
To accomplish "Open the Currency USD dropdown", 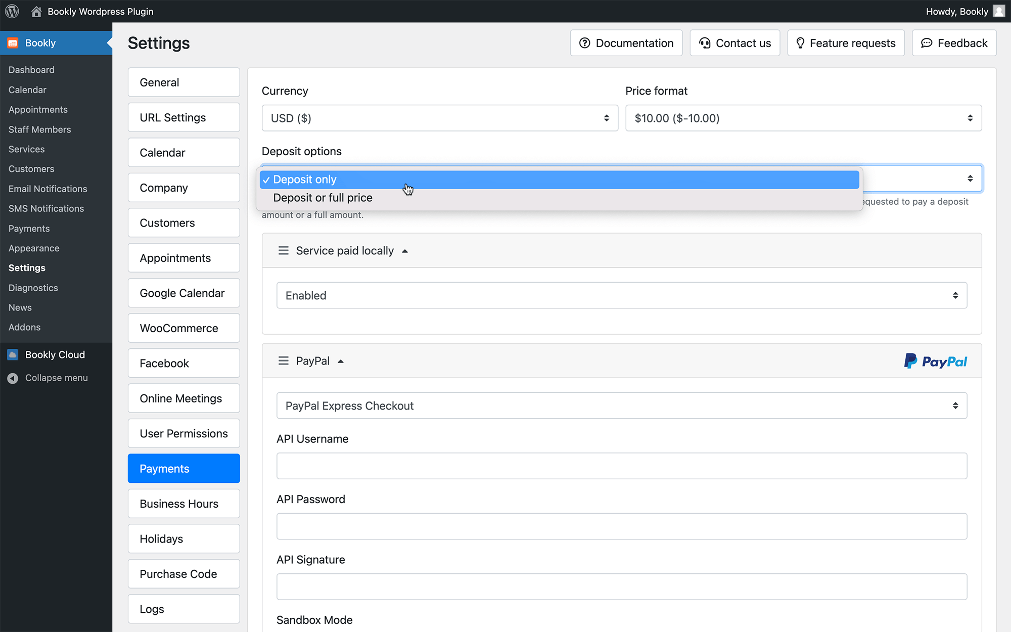I will pos(440,118).
